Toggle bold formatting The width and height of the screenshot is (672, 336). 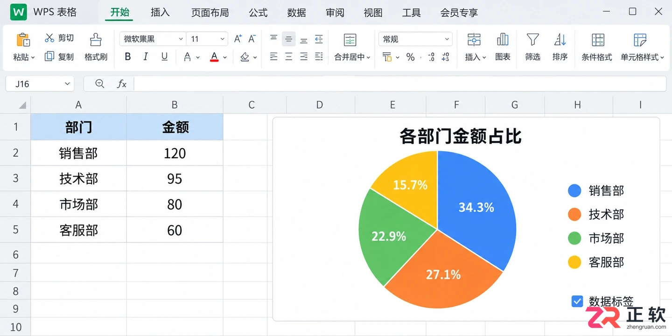click(127, 57)
